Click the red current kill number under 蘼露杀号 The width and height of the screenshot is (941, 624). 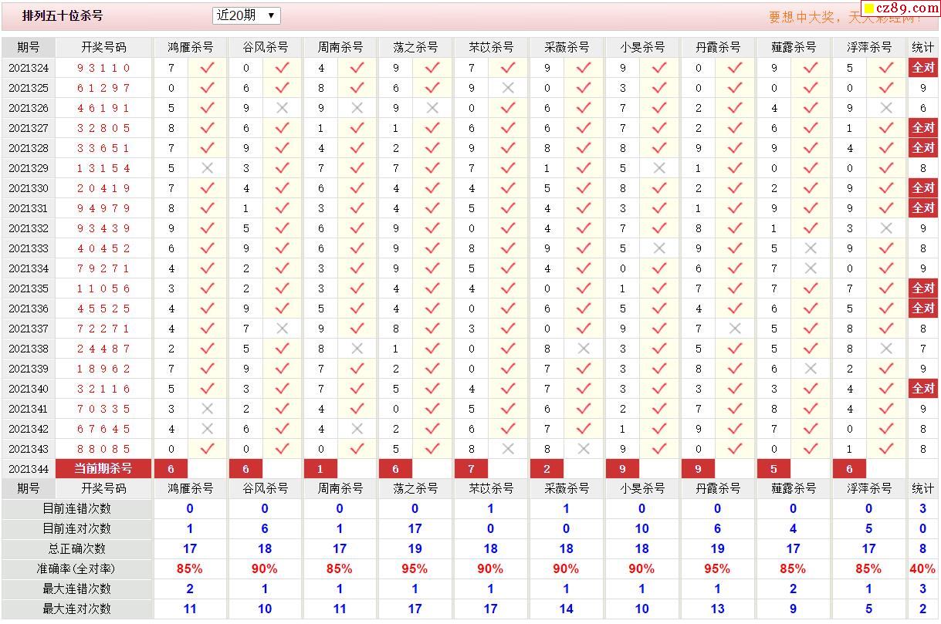coord(773,469)
